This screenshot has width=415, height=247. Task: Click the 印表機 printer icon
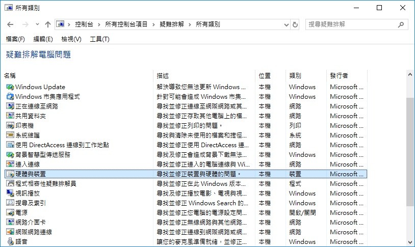10,126
